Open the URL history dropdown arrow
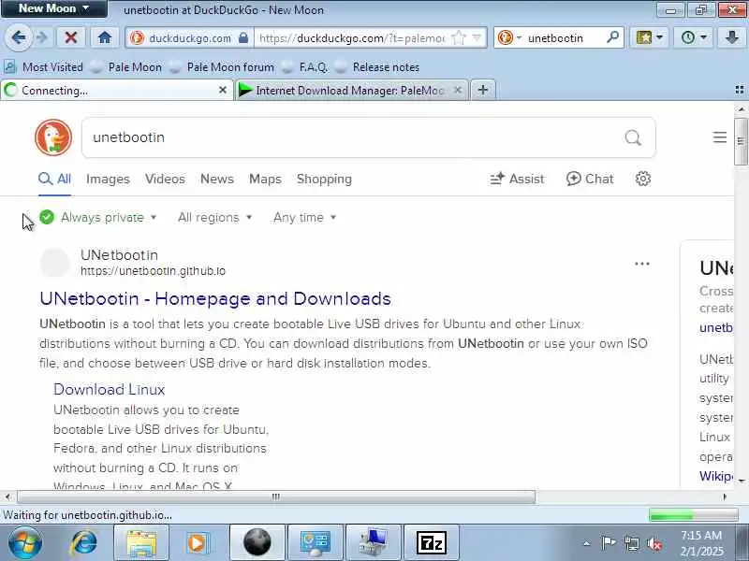This screenshot has height=561, width=749. 477,37
